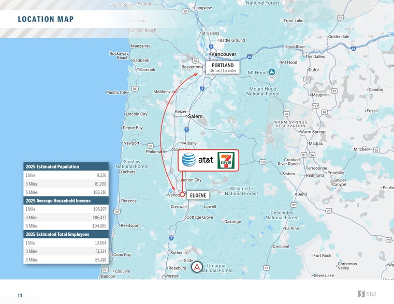Click the Salem city label on map
Image resolution: width=394 pixels, height=304 pixels.
click(x=195, y=116)
